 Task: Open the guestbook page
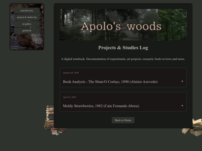27,31
